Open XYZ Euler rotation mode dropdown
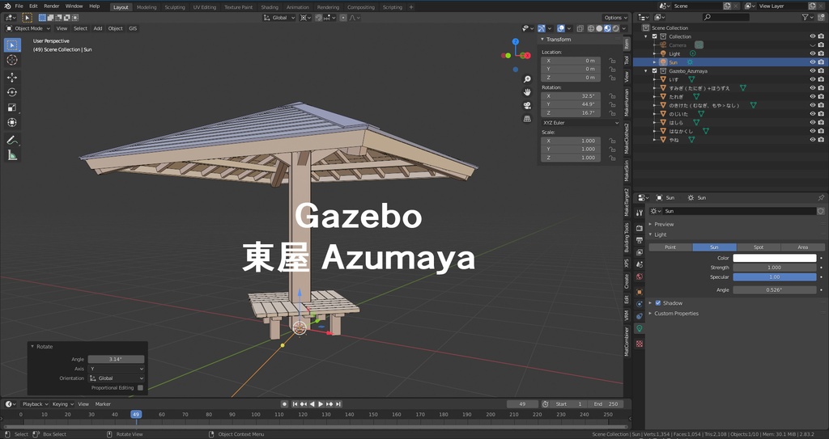This screenshot has height=439, width=829. click(580, 123)
